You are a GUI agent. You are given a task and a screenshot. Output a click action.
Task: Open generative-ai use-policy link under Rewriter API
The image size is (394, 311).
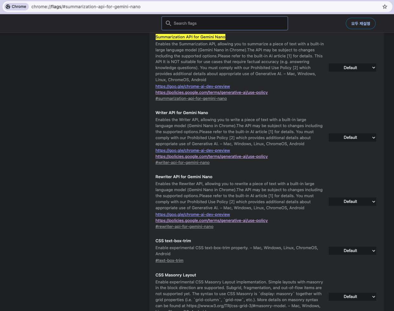(x=211, y=221)
